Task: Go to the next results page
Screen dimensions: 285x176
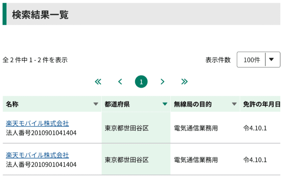Action: 162,82
